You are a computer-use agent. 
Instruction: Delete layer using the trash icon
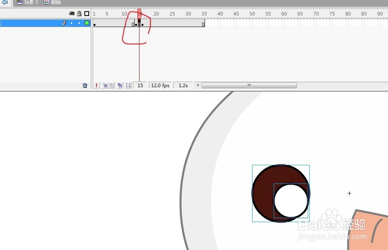click(85, 85)
